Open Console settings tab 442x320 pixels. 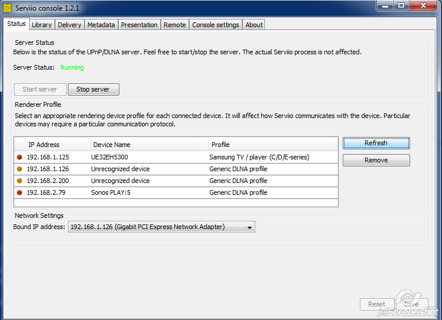(x=216, y=25)
